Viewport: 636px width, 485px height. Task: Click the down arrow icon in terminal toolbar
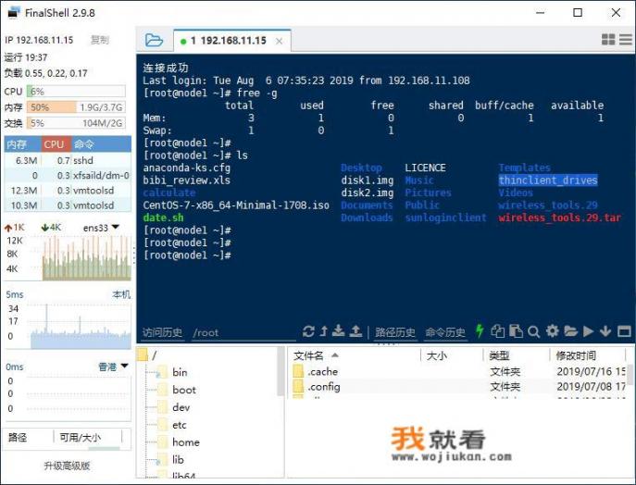point(605,331)
